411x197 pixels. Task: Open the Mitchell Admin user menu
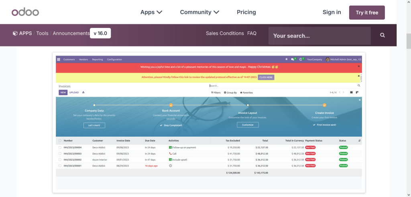[344, 60]
